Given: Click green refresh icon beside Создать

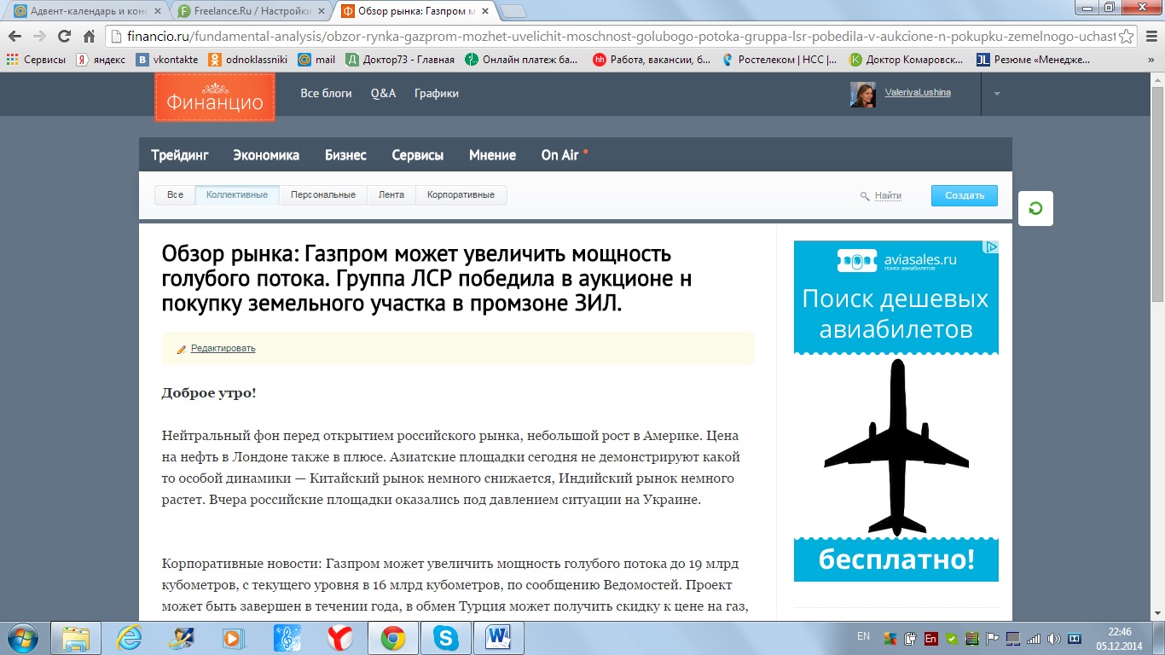Looking at the screenshot, I should pos(1035,208).
